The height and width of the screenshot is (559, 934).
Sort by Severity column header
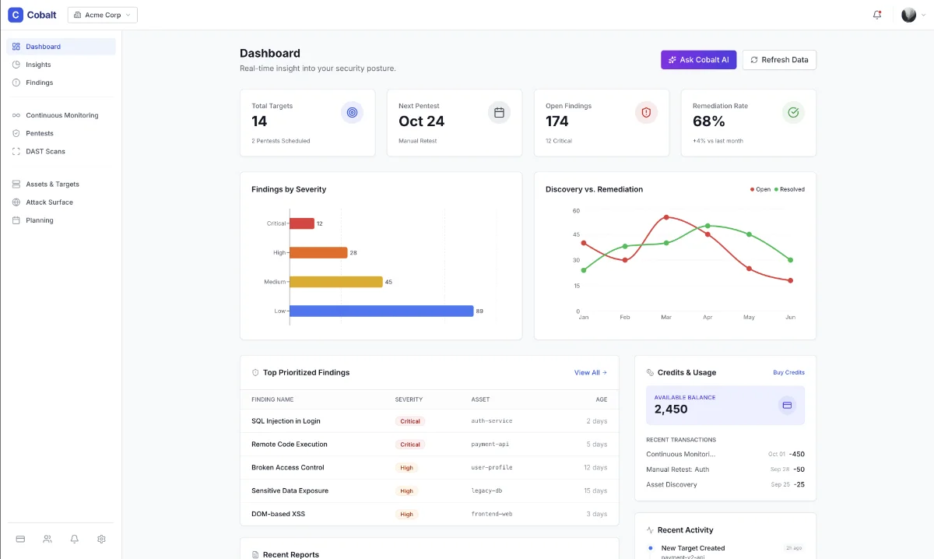[x=409, y=399]
